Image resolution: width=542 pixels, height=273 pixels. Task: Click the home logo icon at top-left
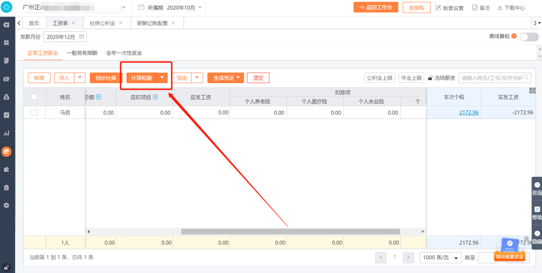coord(7,7)
